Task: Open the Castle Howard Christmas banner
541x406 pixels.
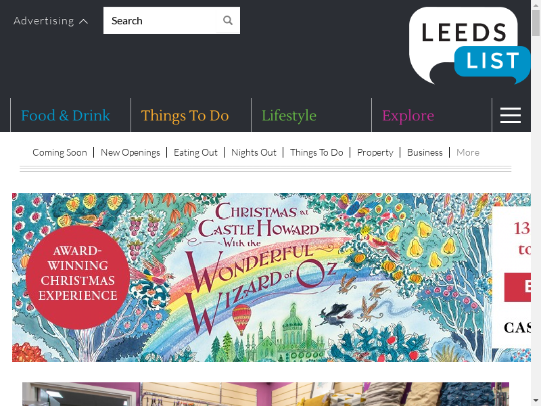Action: (271, 277)
